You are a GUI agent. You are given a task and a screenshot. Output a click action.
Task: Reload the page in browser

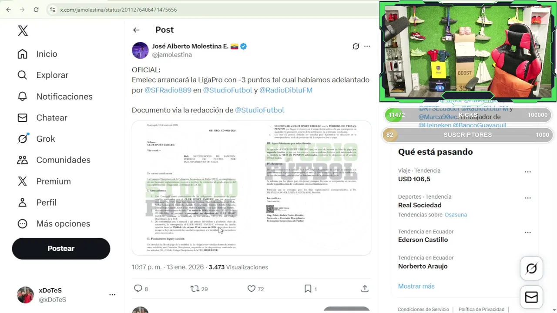point(36,10)
